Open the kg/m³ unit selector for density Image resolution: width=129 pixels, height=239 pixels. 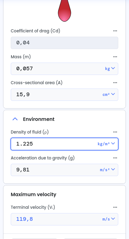[106, 144]
